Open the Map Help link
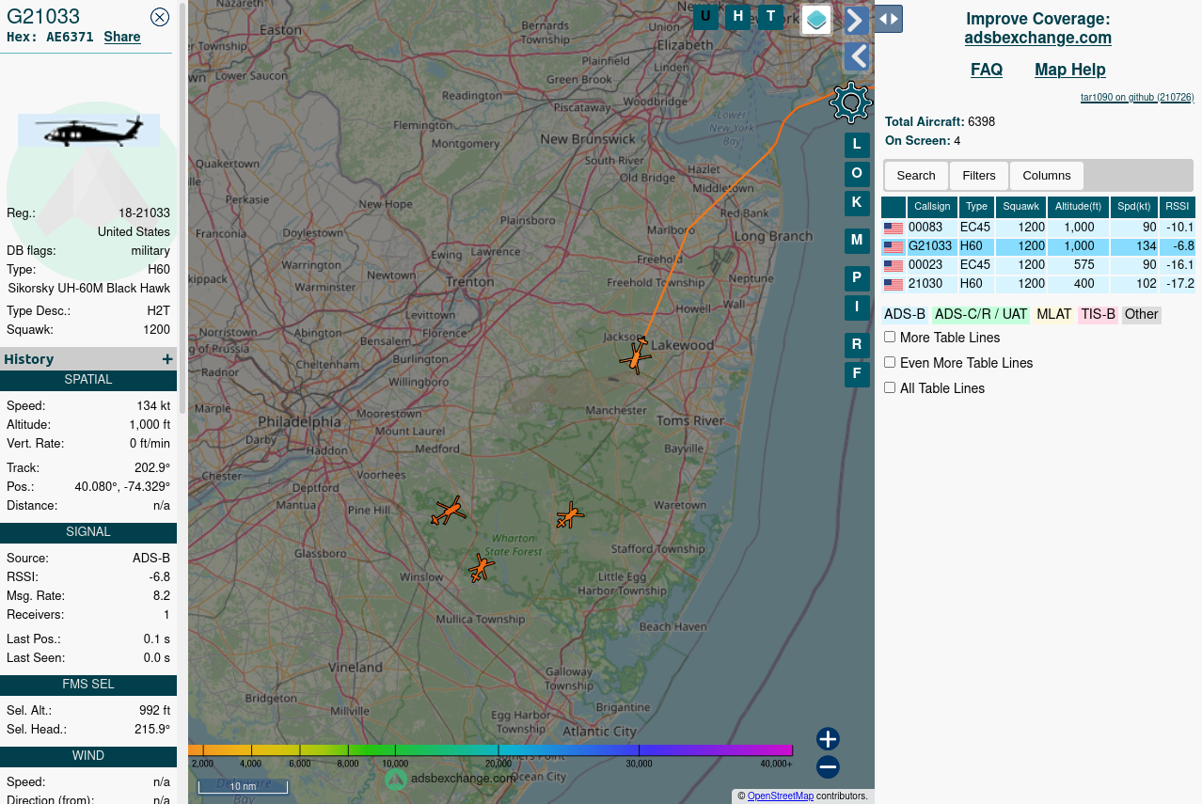The image size is (1202, 804). (x=1070, y=70)
